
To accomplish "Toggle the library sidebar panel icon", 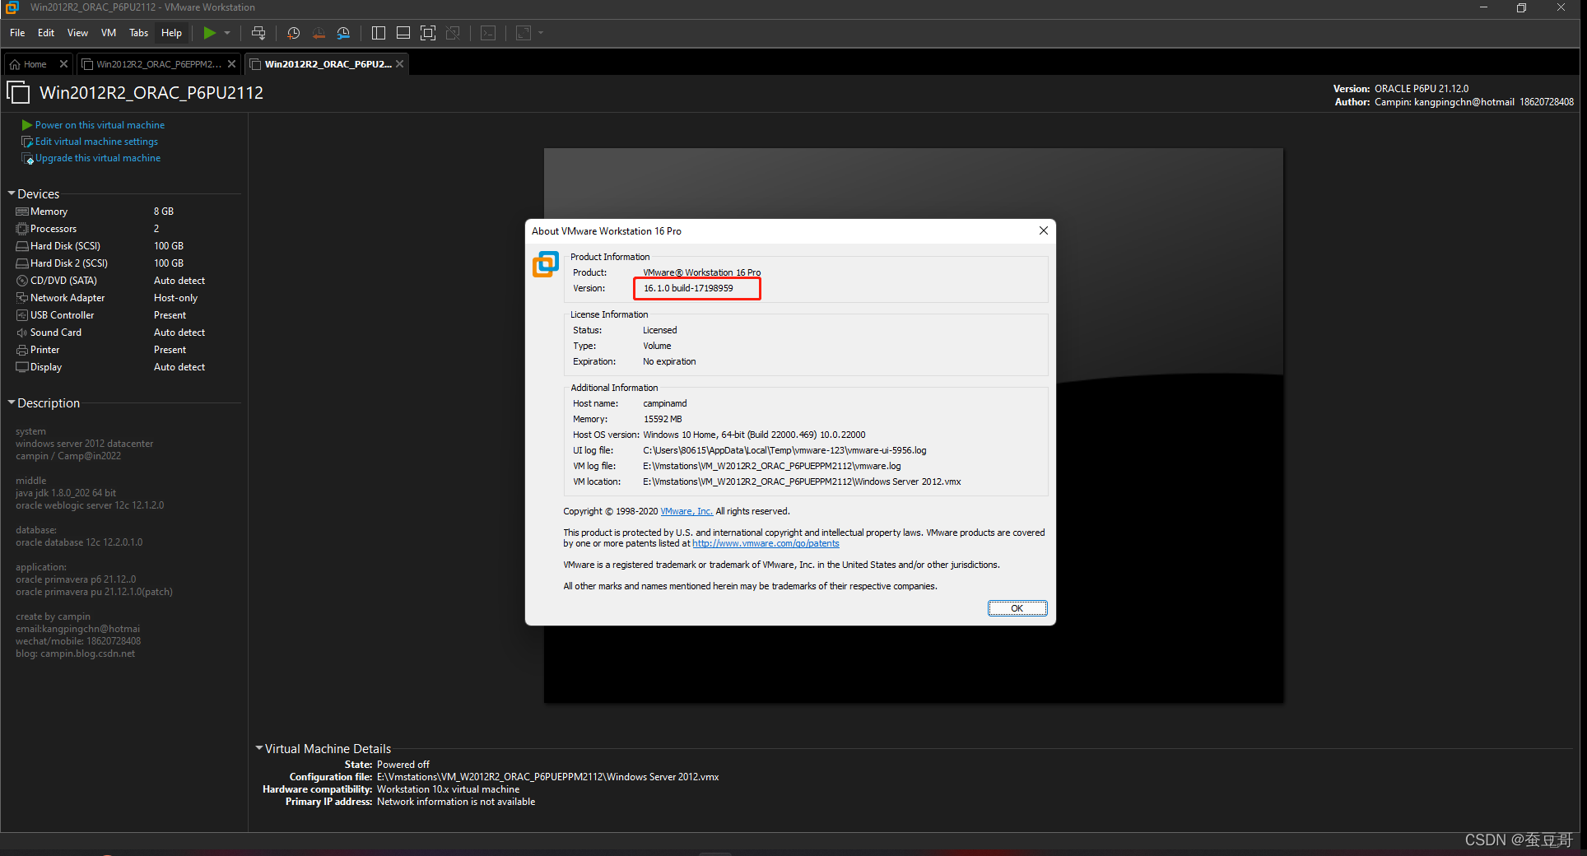I will [x=378, y=33].
